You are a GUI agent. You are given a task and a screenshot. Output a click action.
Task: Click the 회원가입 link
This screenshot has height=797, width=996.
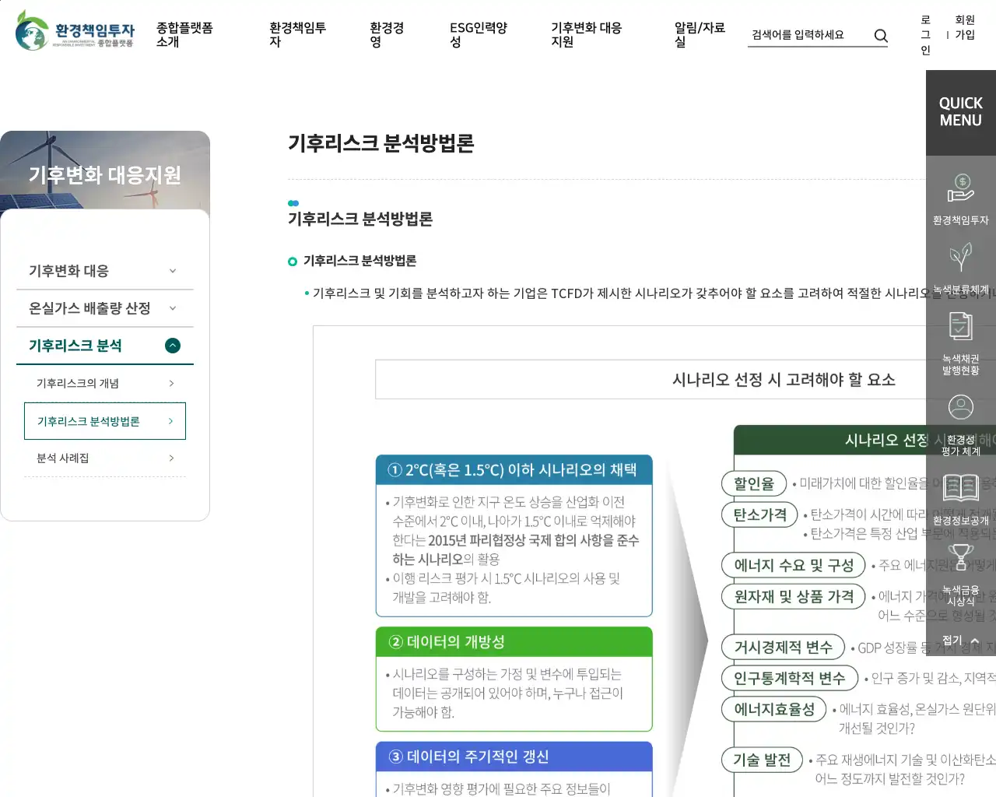point(965,27)
